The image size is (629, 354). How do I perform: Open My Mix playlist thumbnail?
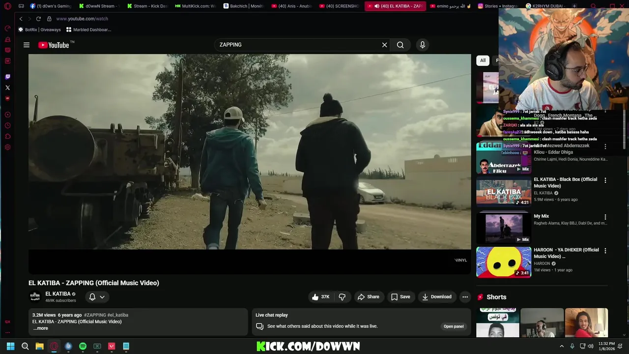pos(504,227)
